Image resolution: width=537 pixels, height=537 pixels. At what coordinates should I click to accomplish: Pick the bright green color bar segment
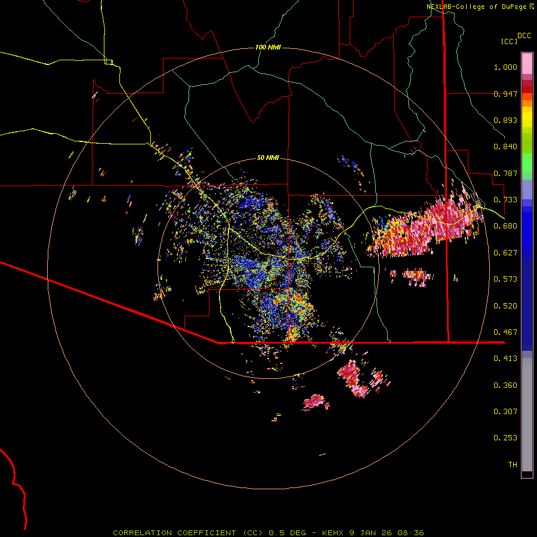pyautogui.click(x=527, y=163)
